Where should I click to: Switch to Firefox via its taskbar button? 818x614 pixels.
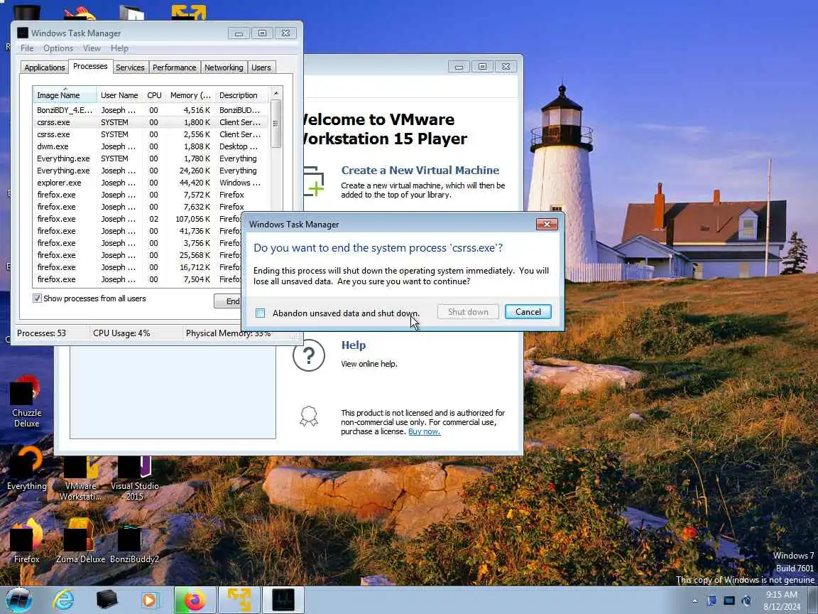(x=195, y=600)
